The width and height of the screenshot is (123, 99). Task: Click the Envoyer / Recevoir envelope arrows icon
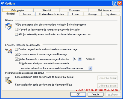coord(8,51)
